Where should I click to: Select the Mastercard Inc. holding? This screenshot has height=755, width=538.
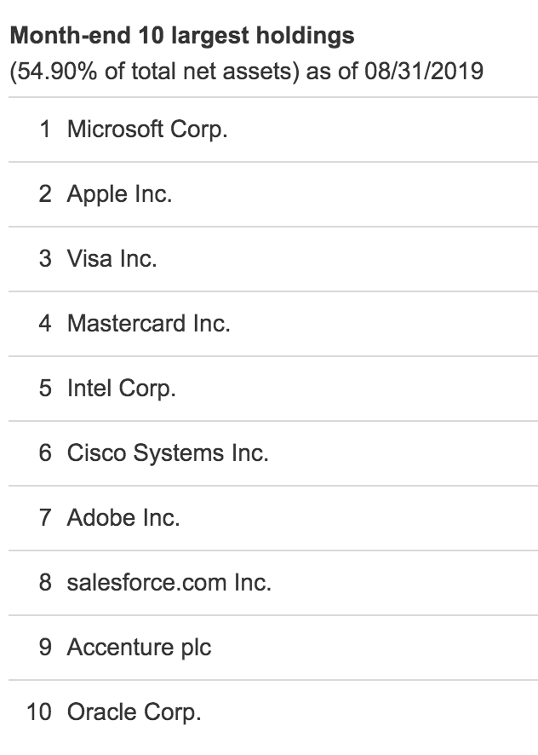point(273,324)
